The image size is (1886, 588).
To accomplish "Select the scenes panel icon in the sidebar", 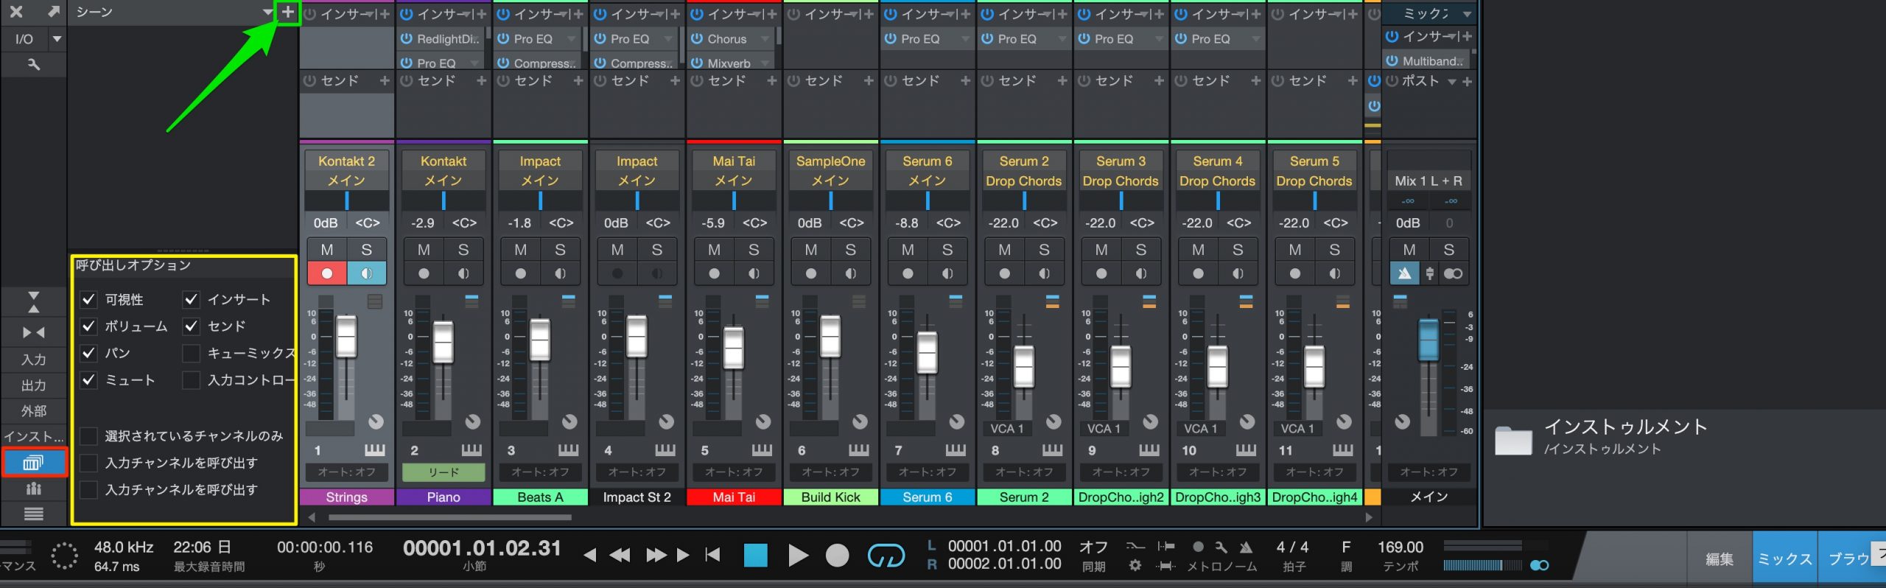I will (34, 463).
